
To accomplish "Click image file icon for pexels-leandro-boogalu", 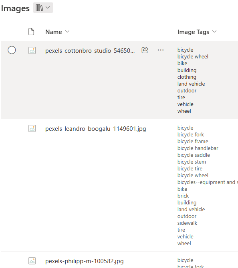I will (32, 128).
